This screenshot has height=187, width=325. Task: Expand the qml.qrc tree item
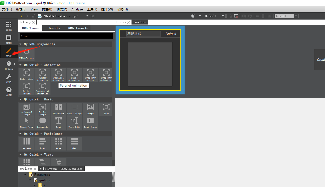point(30,180)
